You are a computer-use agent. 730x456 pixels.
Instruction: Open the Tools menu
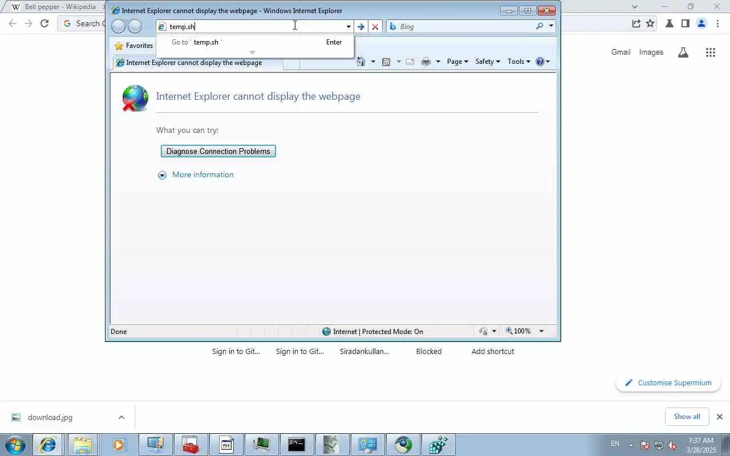click(x=518, y=62)
